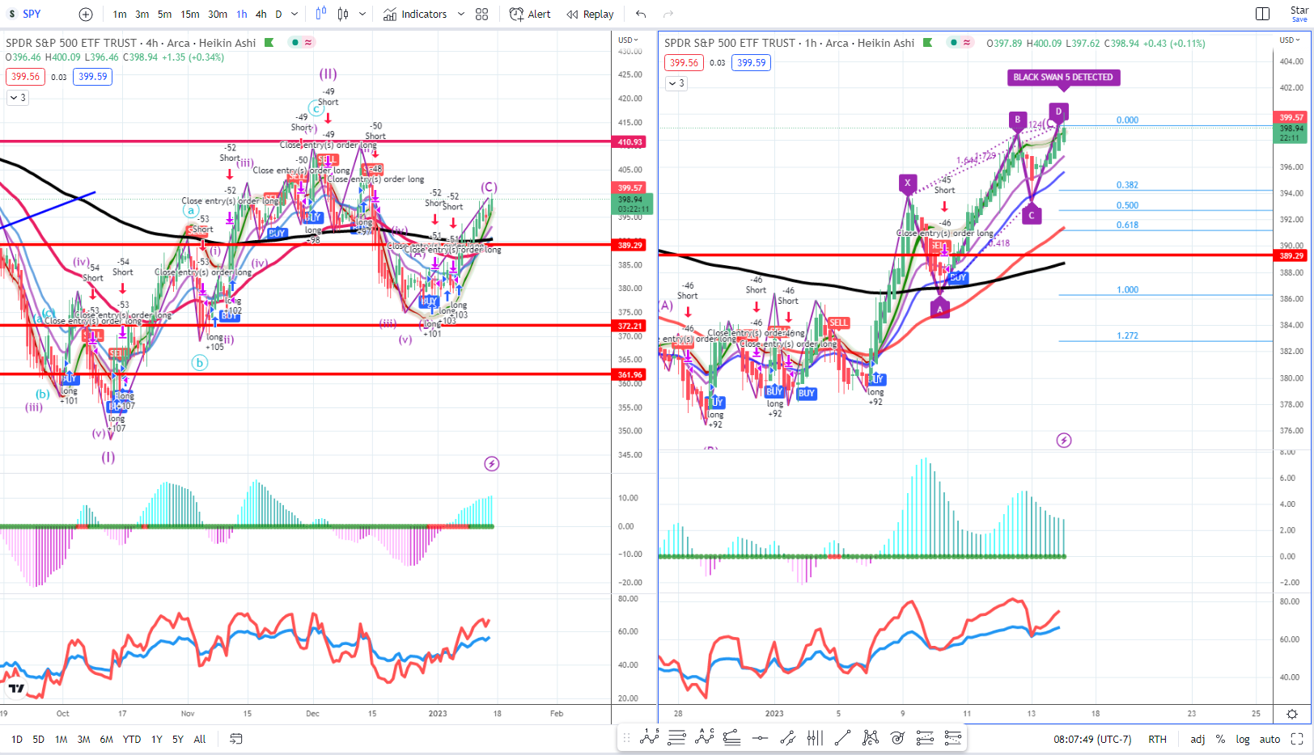Open the Indicators dialog

(x=415, y=14)
